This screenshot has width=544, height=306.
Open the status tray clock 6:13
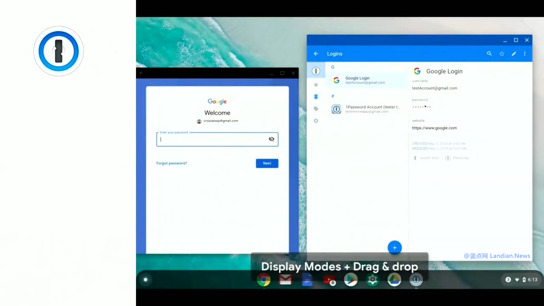(x=533, y=280)
